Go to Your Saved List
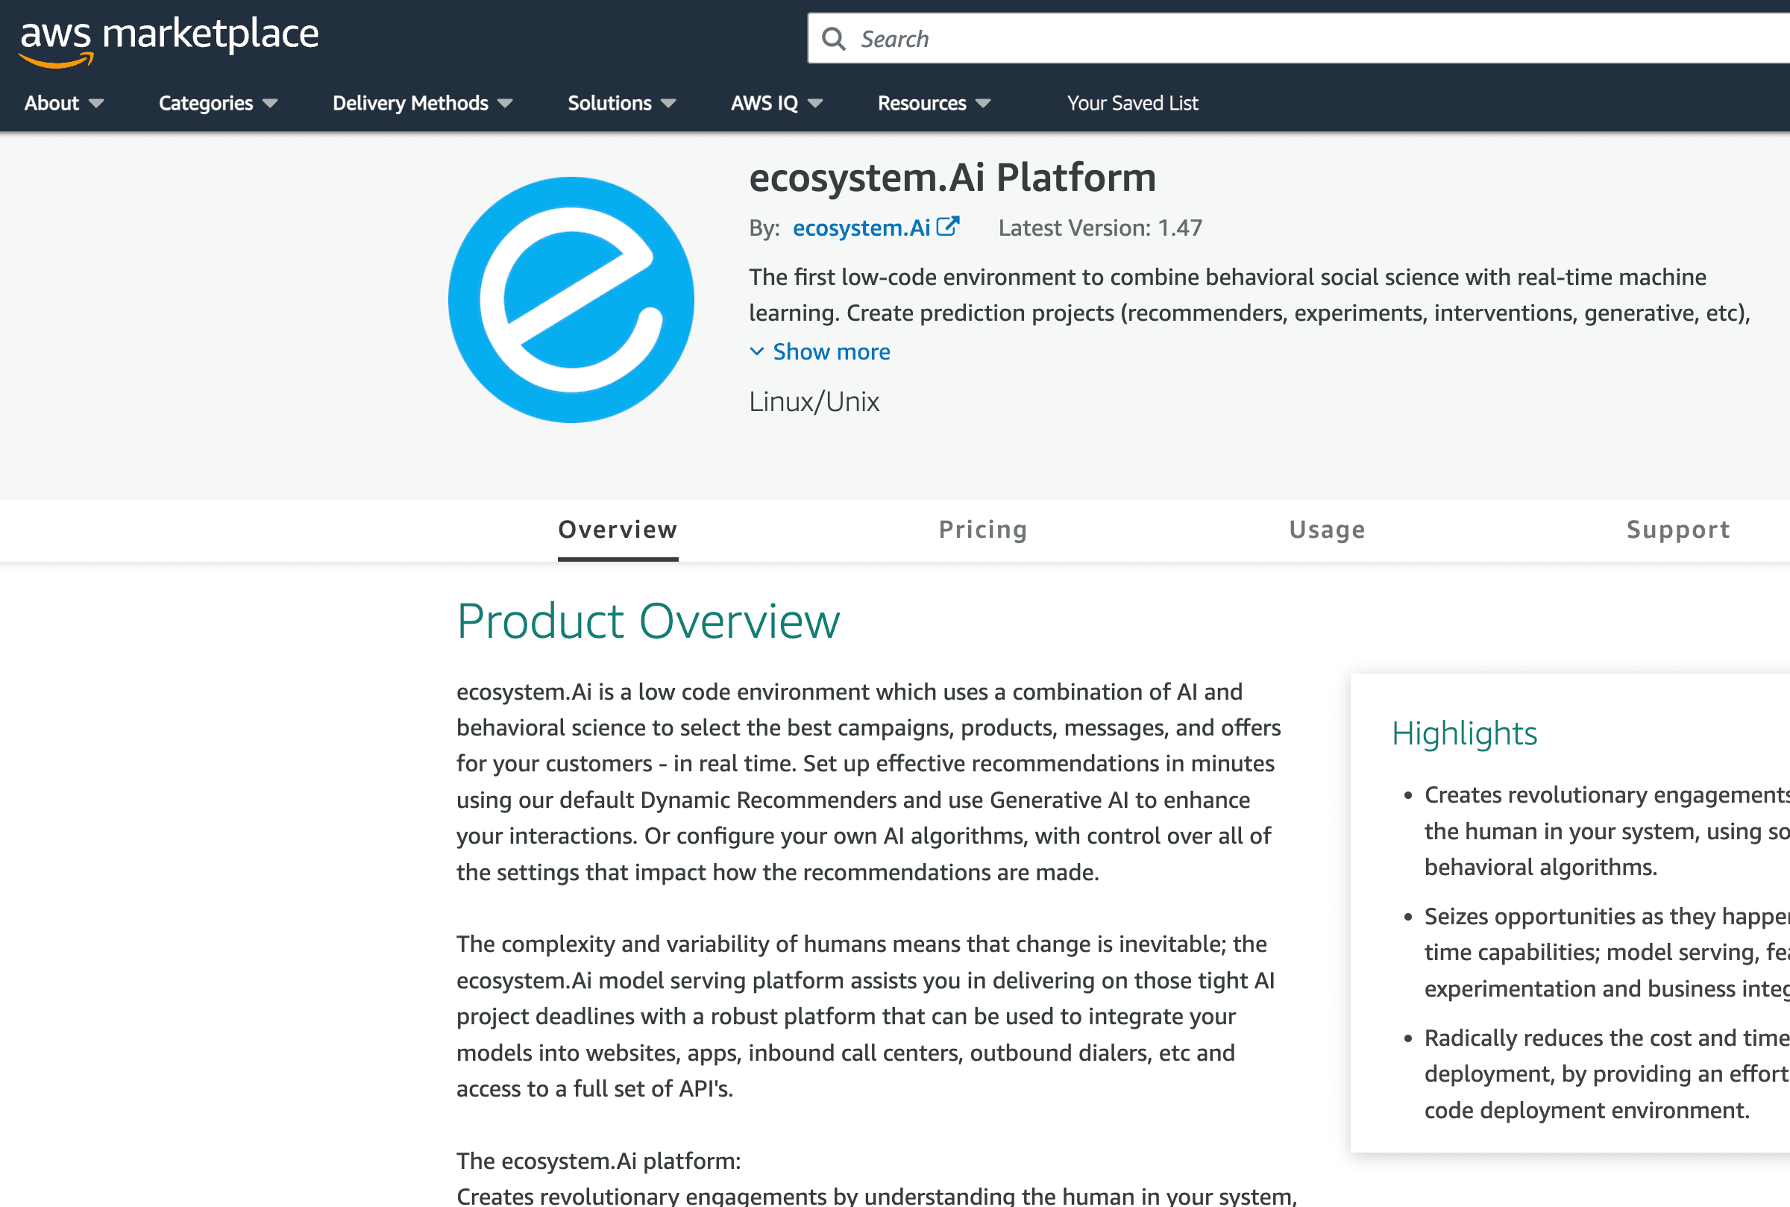This screenshot has height=1207, width=1790. click(1132, 103)
